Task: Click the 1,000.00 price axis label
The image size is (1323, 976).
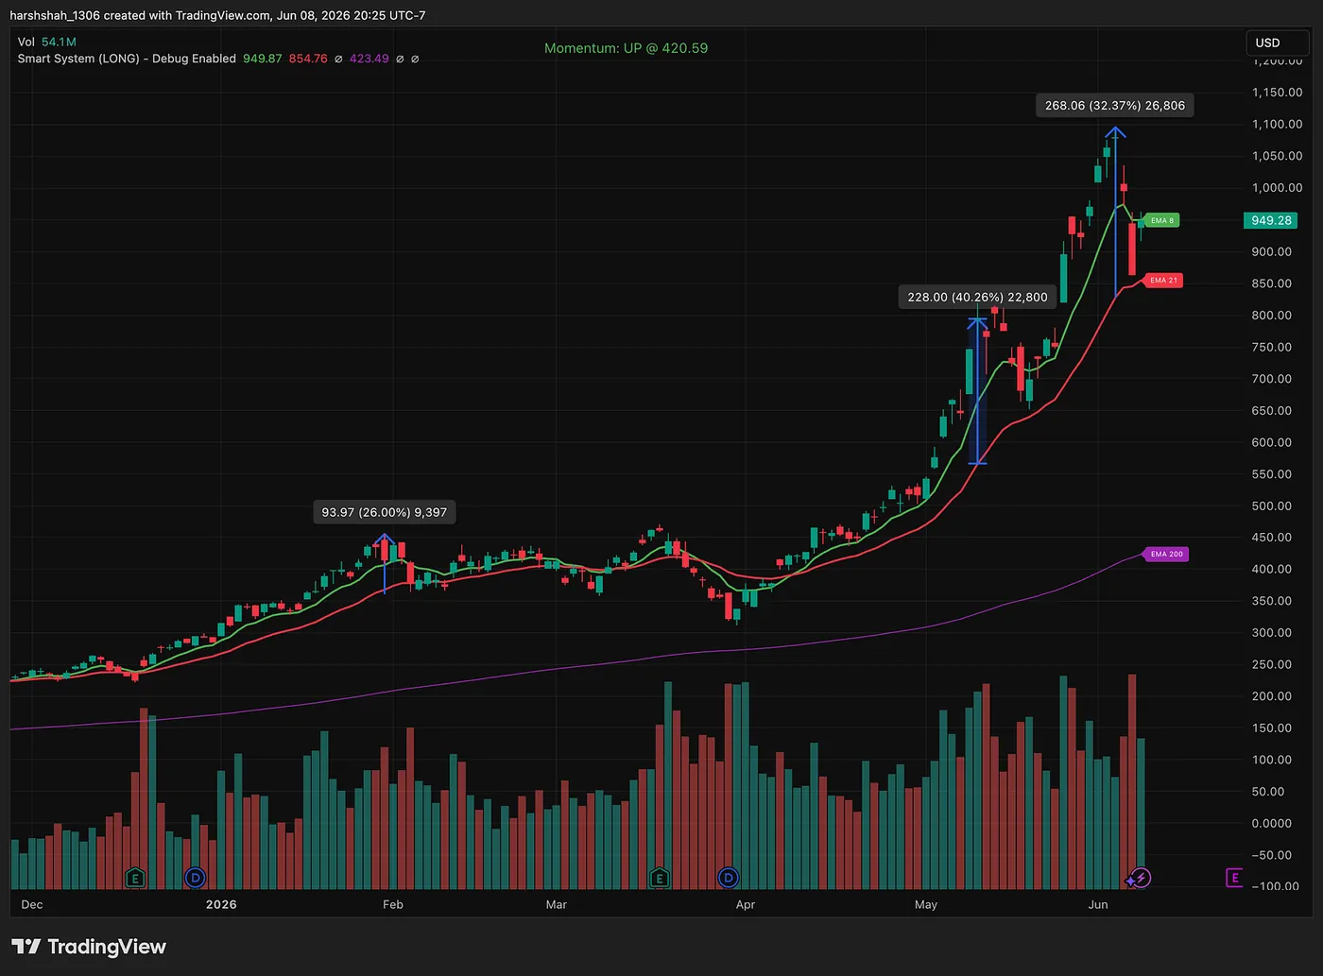Action: [1277, 188]
